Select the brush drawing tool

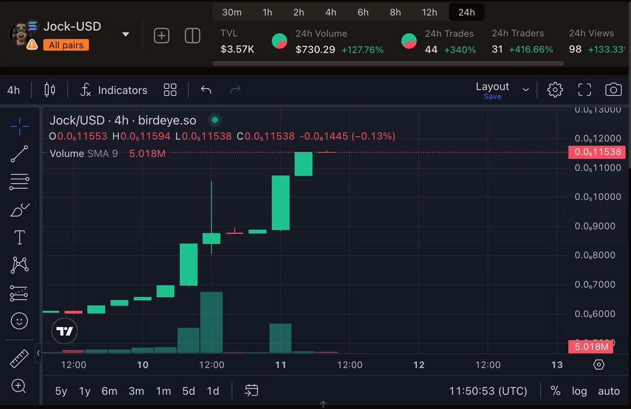coord(19,209)
